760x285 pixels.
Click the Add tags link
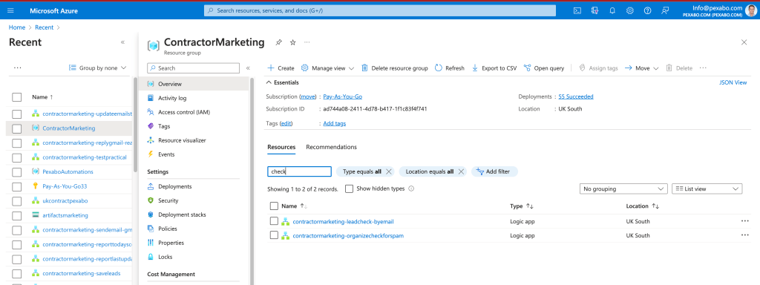(335, 124)
